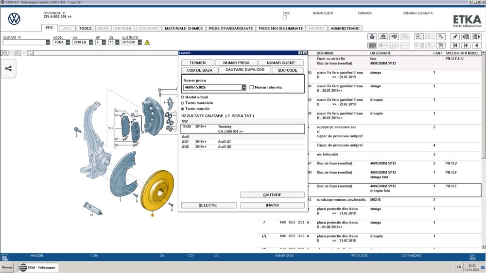
Task: Click the handshake toolbar icon
Action: [394, 37]
